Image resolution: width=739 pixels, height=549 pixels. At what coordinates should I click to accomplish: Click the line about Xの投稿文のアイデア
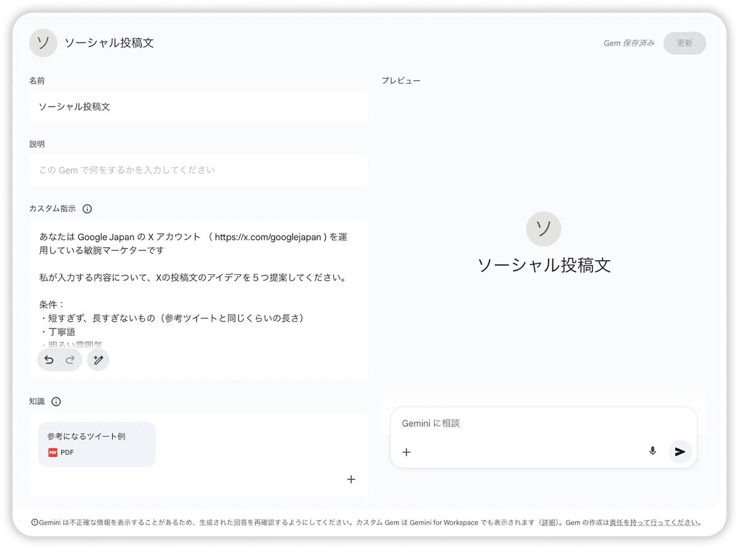pyautogui.click(x=193, y=278)
